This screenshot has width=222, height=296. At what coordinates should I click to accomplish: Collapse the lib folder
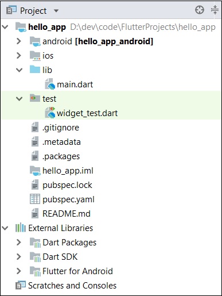coord(20,70)
